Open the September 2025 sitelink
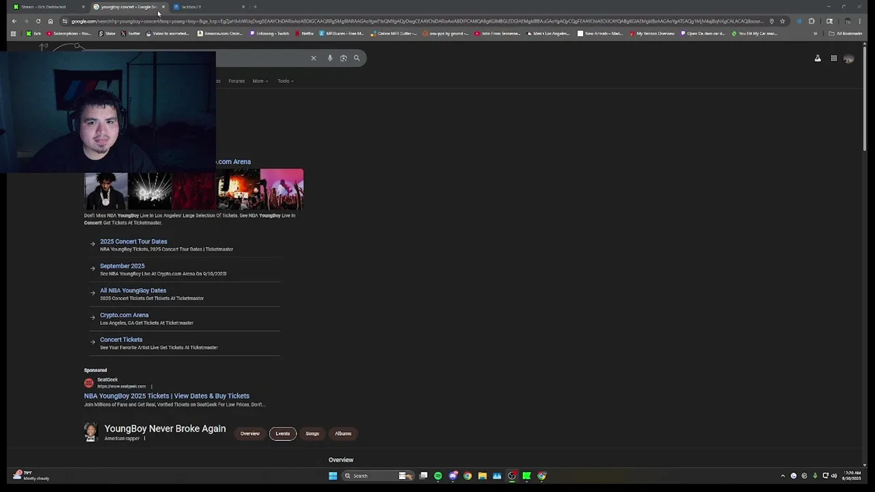This screenshot has width=875, height=492. 122,266
